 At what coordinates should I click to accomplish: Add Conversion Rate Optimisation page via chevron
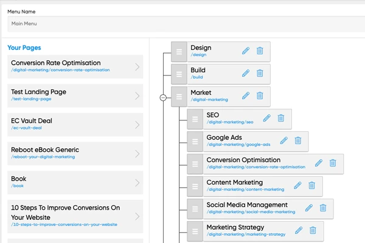coord(137,67)
